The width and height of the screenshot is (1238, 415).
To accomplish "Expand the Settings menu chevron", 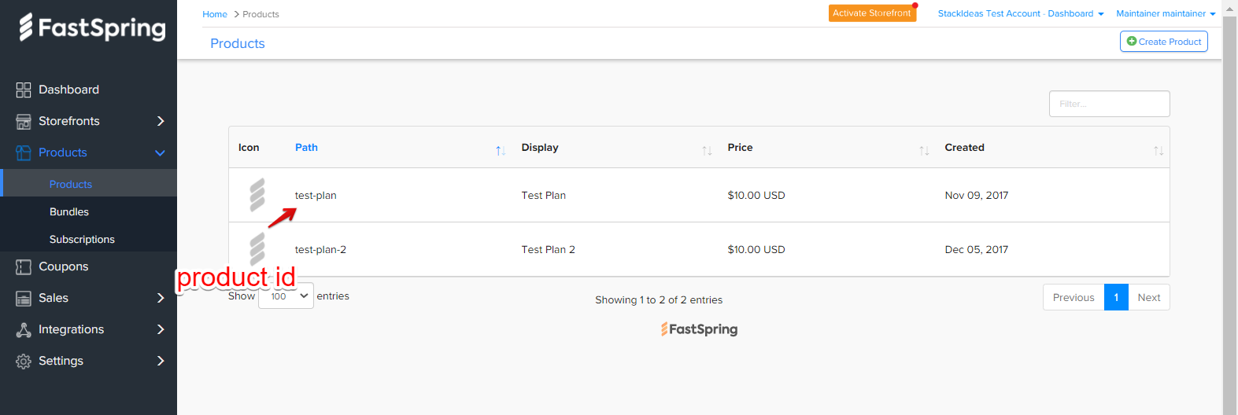I will [x=161, y=361].
